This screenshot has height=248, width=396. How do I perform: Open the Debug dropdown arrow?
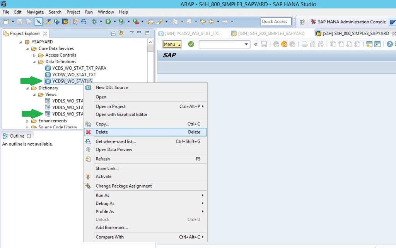tap(101, 22)
